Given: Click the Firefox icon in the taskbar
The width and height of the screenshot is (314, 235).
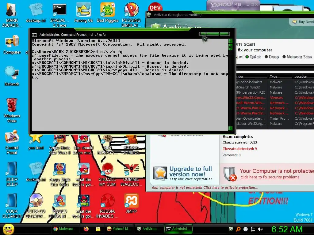Looking at the screenshot, I should (x=86, y=229).
